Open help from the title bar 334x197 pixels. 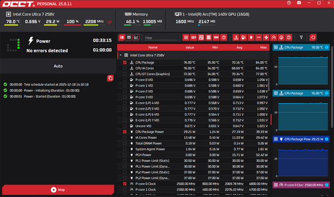[289, 3]
